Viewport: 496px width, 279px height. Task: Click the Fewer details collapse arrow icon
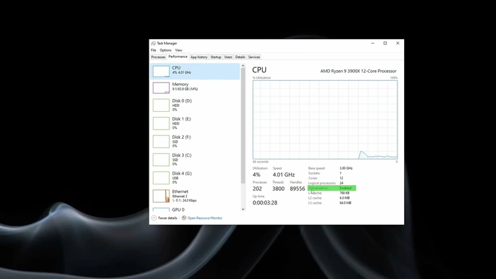click(x=154, y=218)
